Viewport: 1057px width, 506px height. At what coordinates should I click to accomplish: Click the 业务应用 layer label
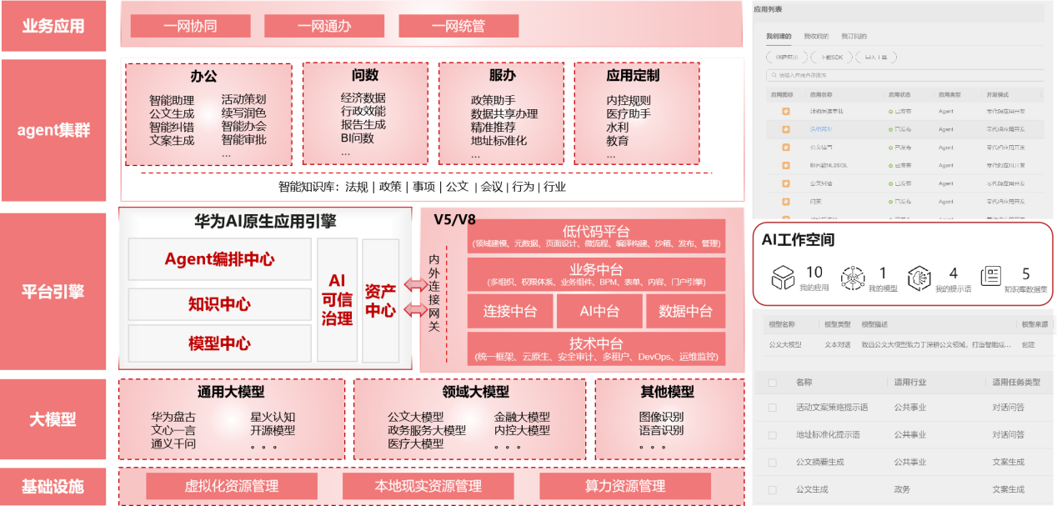53,26
